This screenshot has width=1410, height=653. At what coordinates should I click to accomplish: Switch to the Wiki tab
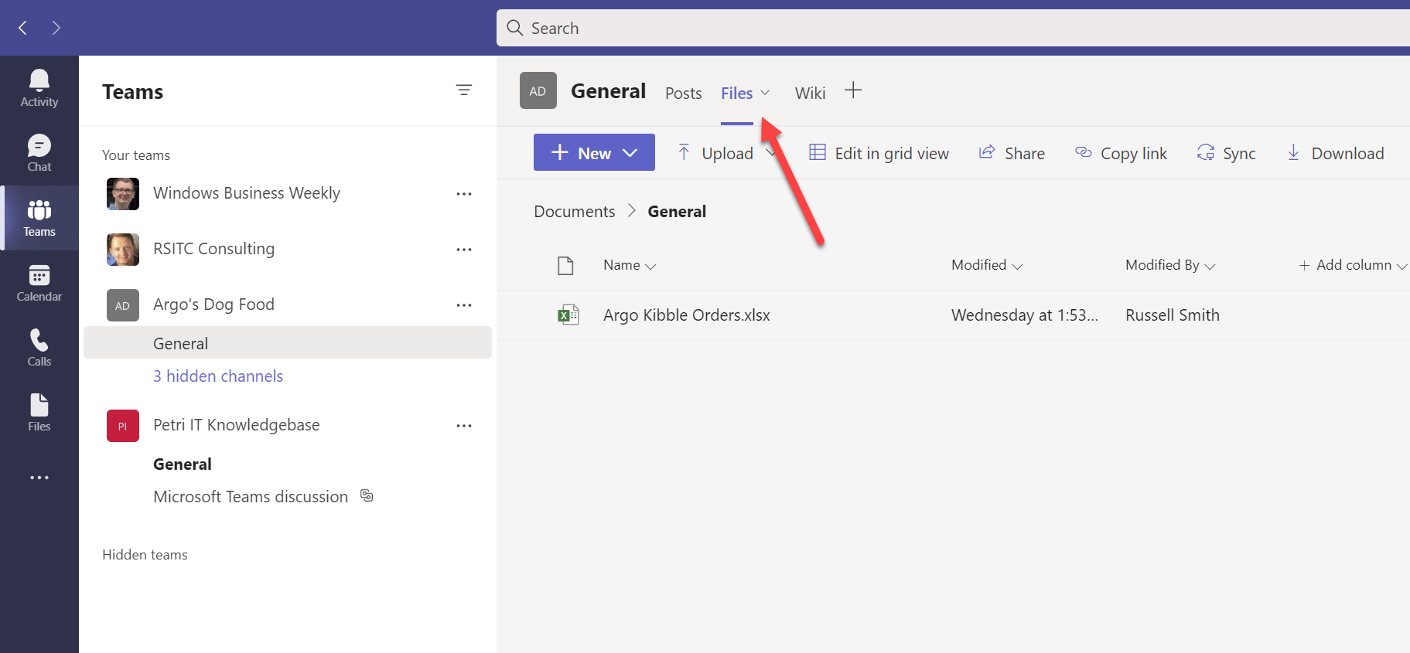tap(810, 93)
